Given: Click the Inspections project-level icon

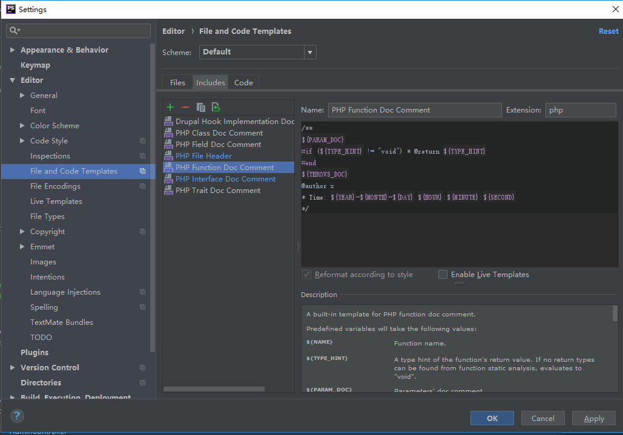Looking at the screenshot, I should (143, 156).
